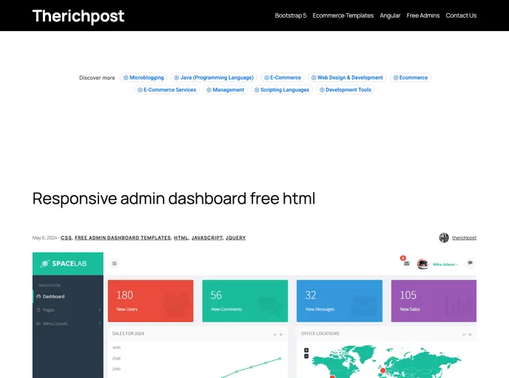Collapse the Sales for 2024 panel
Image resolution: width=509 pixels, height=378 pixels.
(x=274, y=334)
